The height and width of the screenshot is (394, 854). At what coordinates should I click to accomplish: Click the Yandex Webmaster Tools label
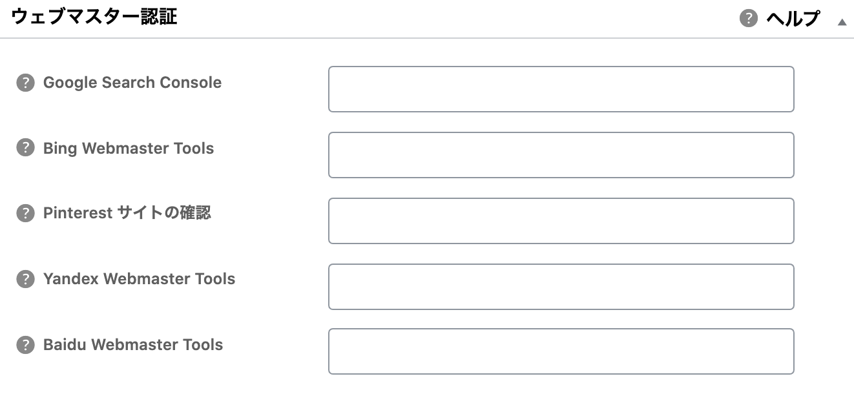(139, 279)
